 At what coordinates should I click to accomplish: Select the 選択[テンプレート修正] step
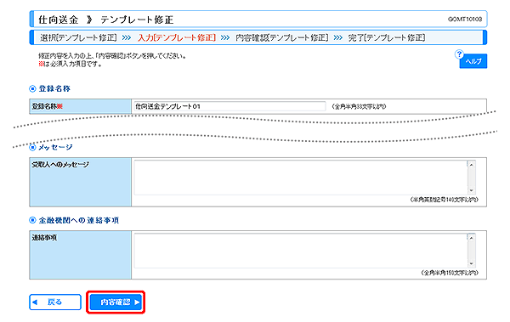78,37
